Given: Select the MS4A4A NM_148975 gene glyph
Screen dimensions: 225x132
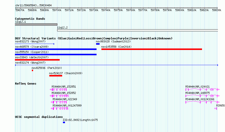Looking at the screenshot, I should [x=202, y=96].
